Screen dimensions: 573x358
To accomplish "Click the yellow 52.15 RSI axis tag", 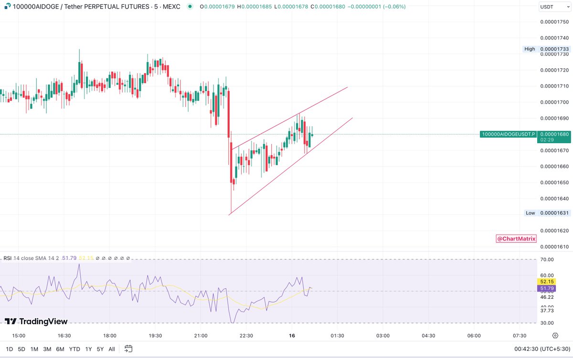I will (547, 282).
